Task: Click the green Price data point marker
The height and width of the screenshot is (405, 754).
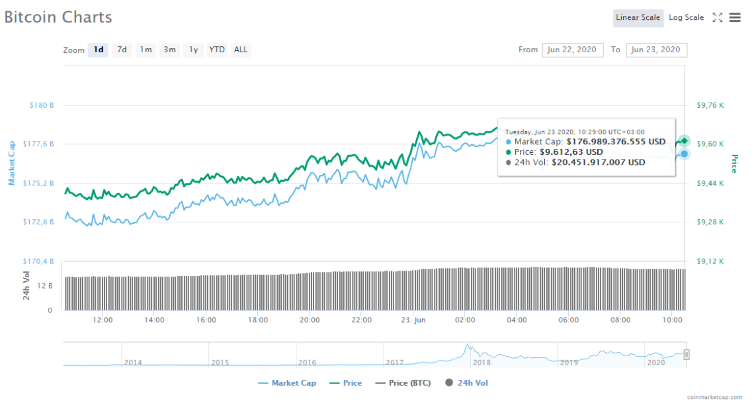Action: [685, 141]
